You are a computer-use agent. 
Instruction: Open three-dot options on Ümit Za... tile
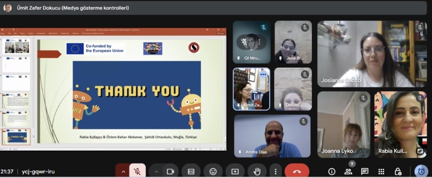[264, 74]
